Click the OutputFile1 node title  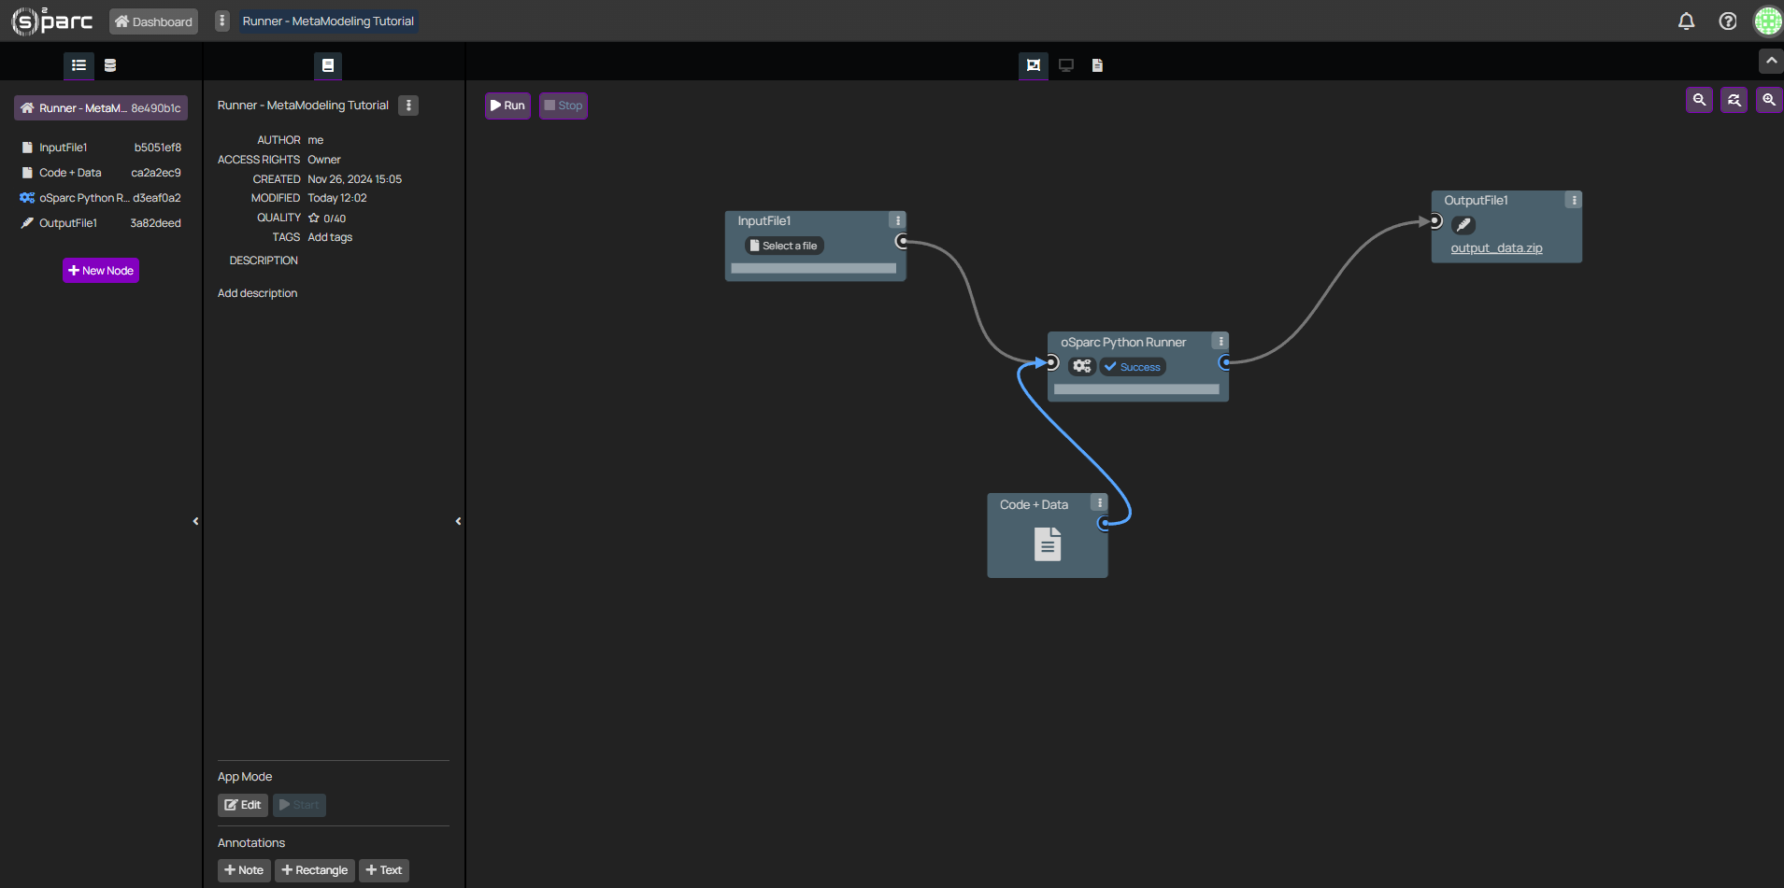(1476, 201)
